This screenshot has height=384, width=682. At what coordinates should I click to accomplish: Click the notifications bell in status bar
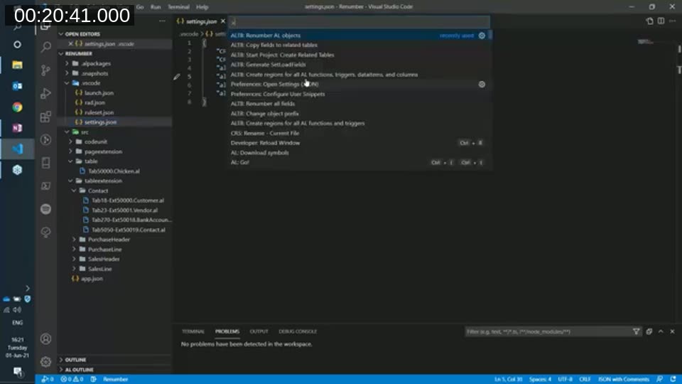tap(673, 379)
